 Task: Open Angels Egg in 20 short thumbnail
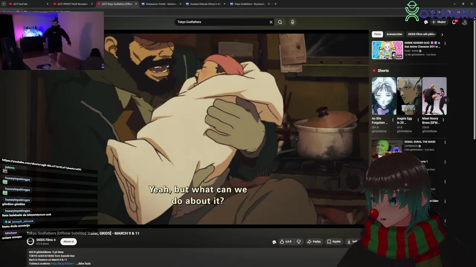[x=409, y=96]
